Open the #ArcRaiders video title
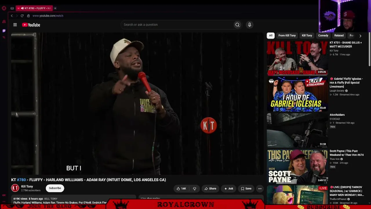 tap(337, 115)
